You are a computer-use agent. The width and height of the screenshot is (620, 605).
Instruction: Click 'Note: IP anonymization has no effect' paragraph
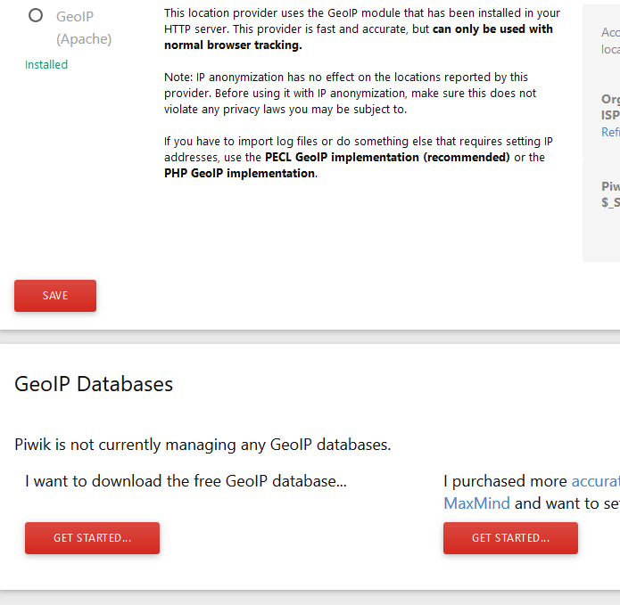(x=350, y=94)
